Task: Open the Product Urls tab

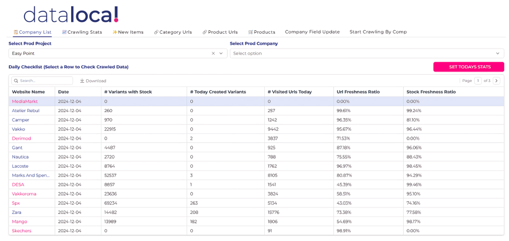Action: coord(220,32)
